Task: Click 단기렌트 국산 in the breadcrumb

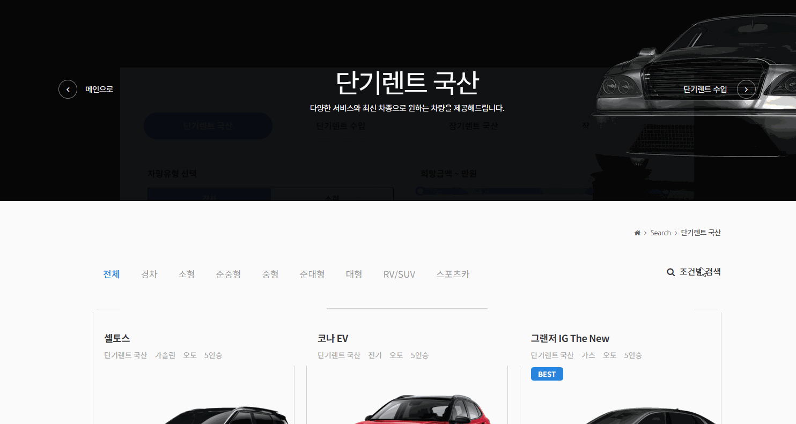Action: pyautogui.click(x=701, y=233)
